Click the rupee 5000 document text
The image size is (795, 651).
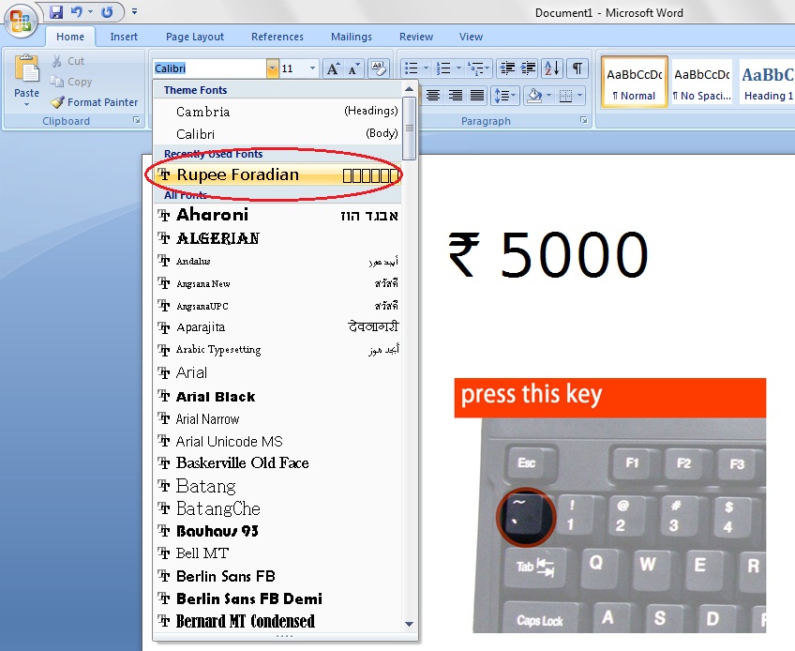coord(548,254)
